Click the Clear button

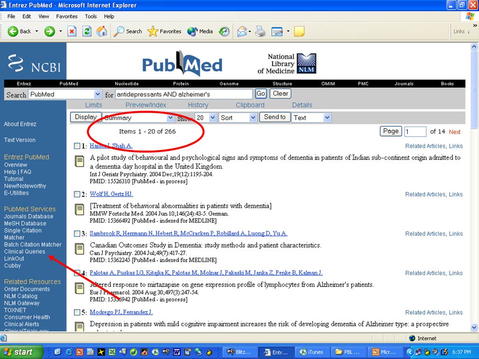(280, 94)
